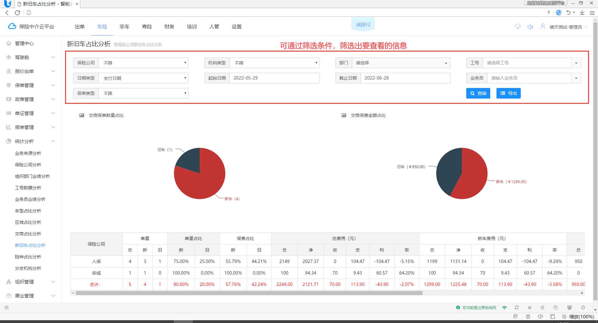Image resolution: width=598 pixels, height=323 pixels.
Task: Expand the 报价出单 sidebar menu
Action: (x=31, y=71)
